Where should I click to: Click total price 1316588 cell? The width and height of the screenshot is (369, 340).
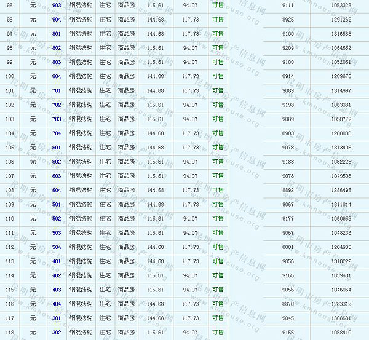(341, 33)
